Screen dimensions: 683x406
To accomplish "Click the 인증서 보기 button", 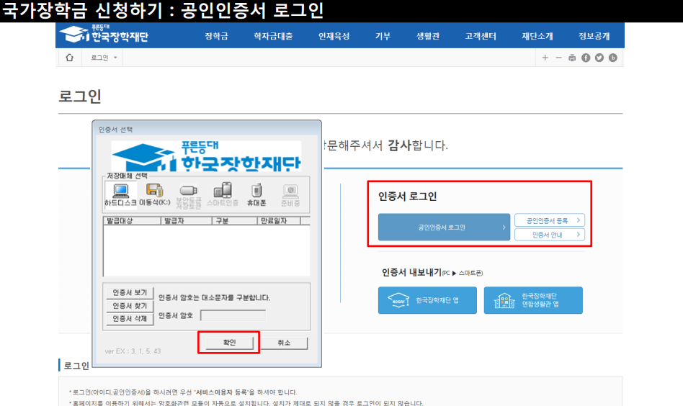I will click(x=130, y=292).
